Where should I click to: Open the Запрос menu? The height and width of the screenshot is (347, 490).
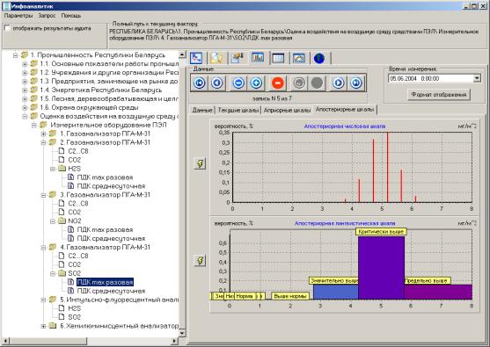(x=47, y=15)
